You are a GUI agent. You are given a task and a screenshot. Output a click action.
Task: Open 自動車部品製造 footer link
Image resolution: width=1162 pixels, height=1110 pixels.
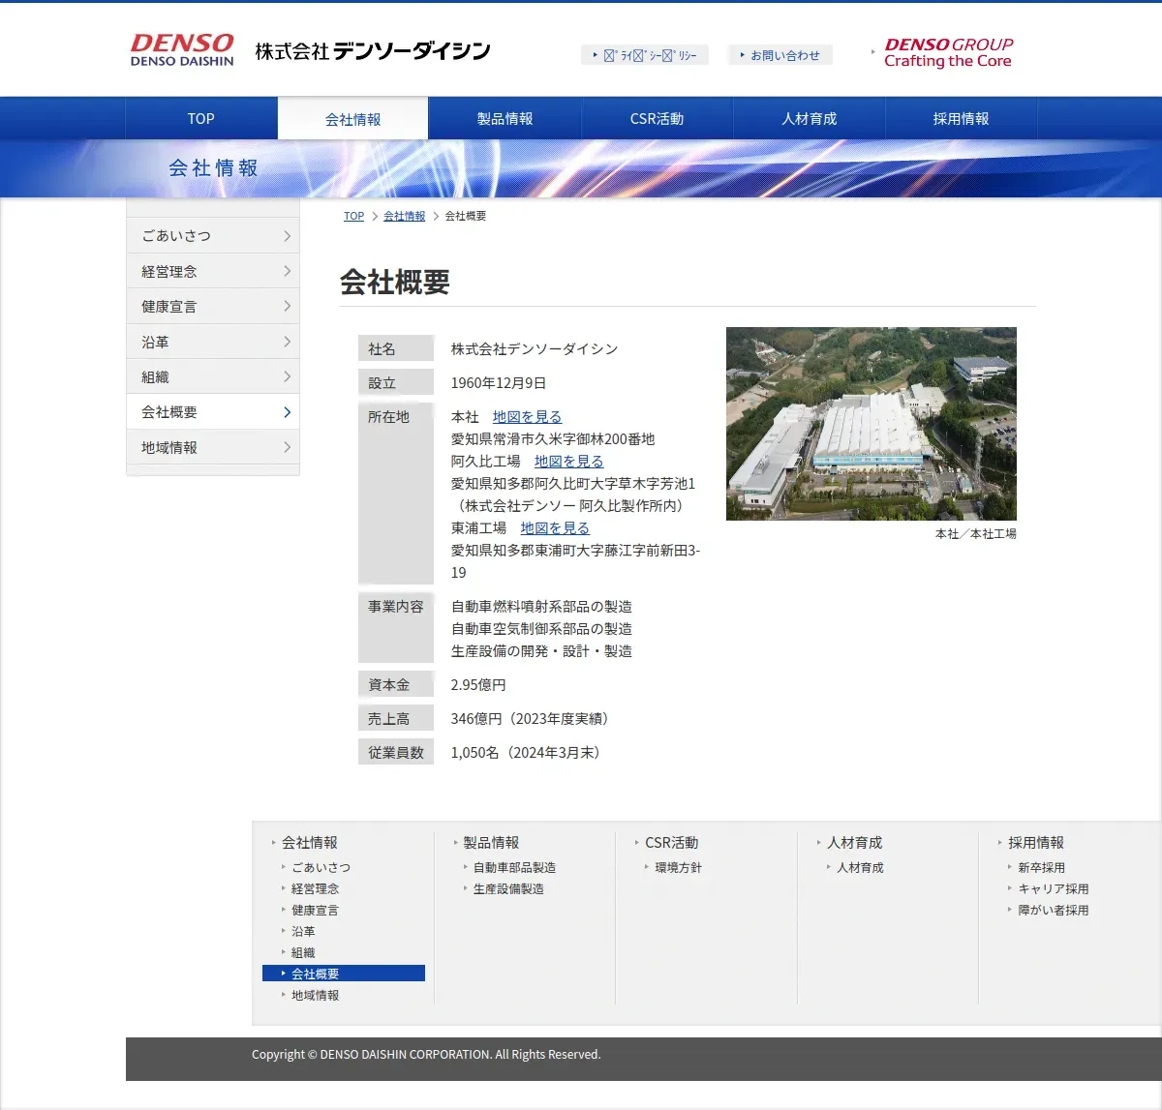point(514,867)
